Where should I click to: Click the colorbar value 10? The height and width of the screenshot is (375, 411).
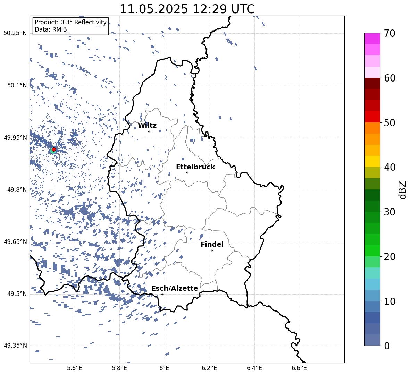(x=389, y=301)
